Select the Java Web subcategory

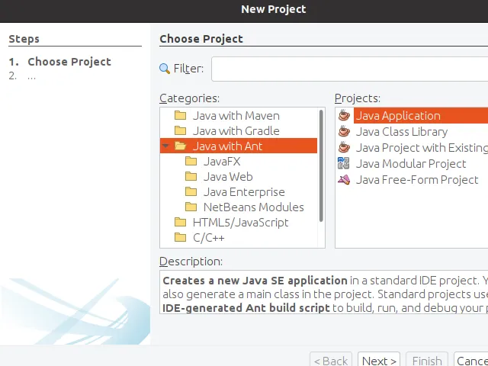(x=228, y=177)
